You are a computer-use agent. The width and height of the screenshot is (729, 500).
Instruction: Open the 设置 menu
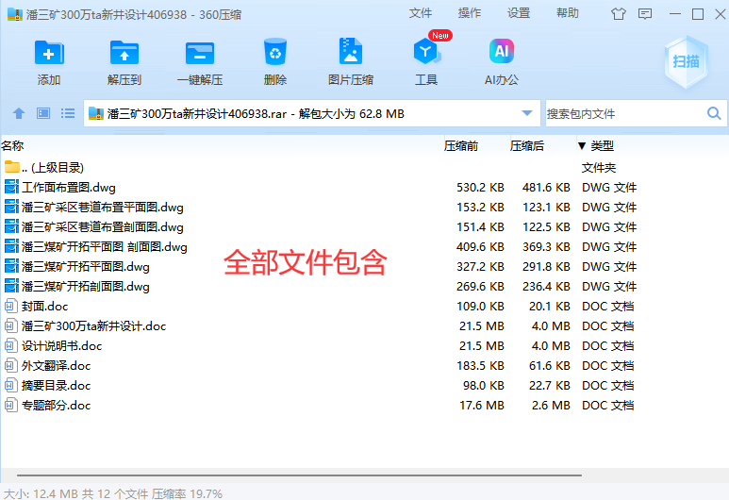coord(519,13)
